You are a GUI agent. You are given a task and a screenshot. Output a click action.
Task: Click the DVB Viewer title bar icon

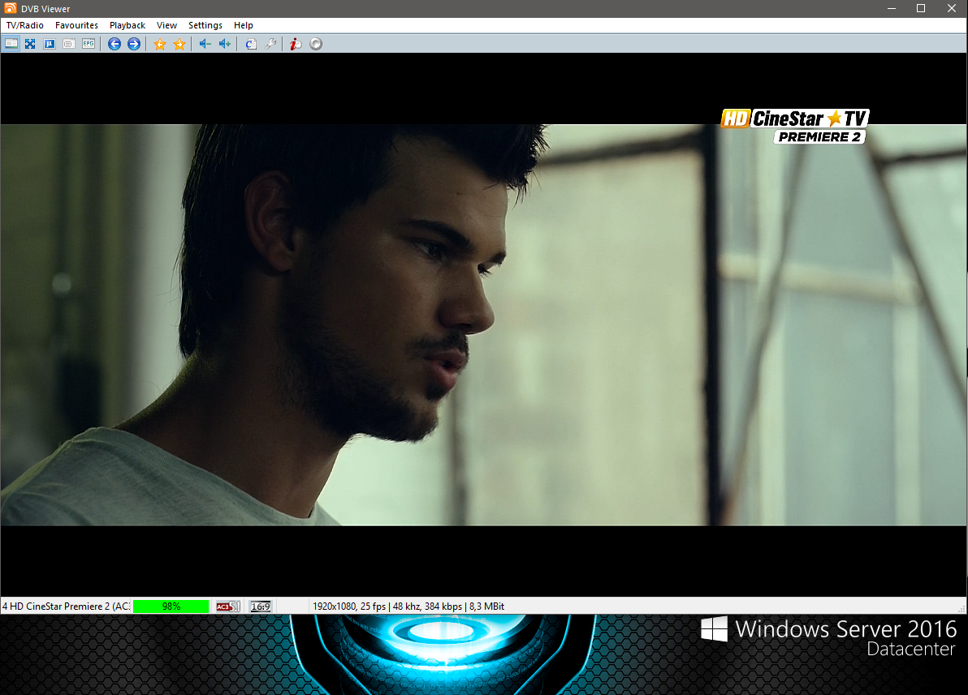click(10, 8)
